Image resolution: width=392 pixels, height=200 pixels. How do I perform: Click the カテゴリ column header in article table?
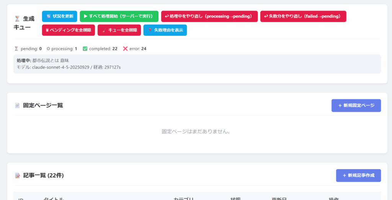[x=184, y=198]
